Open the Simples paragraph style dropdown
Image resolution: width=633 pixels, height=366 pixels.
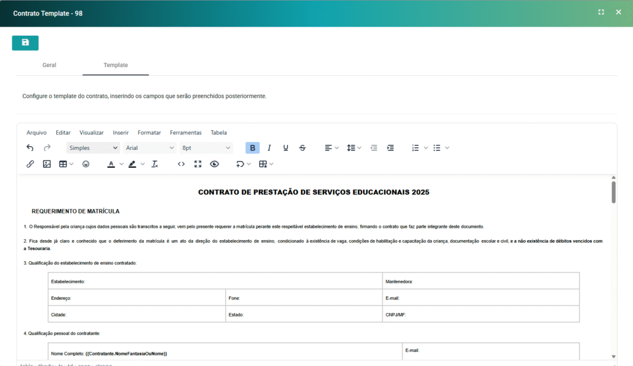pyautogui.click(x=93, y=148)
